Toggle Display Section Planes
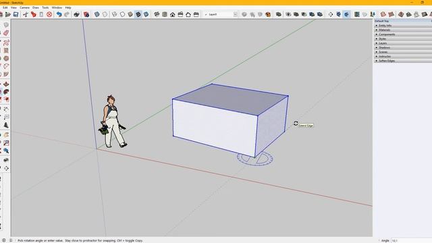 339,14
